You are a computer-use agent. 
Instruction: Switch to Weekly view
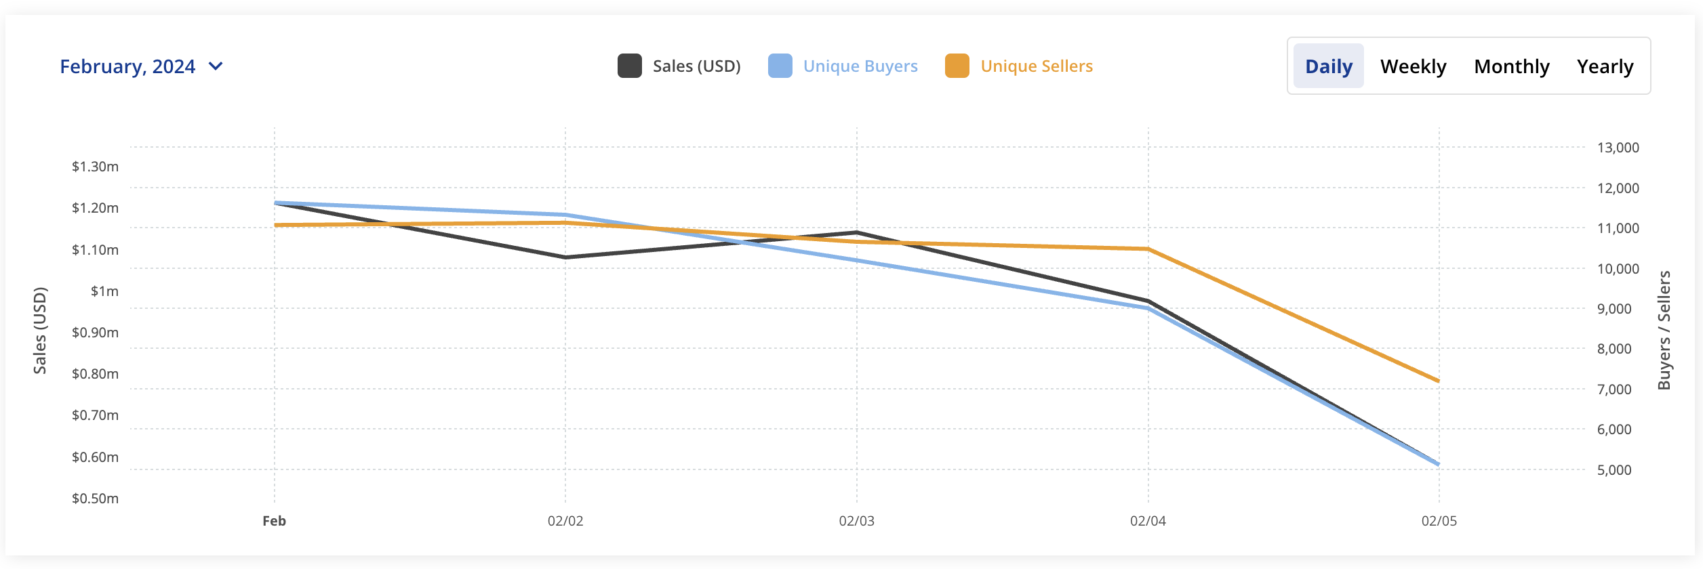[1414, 66]
